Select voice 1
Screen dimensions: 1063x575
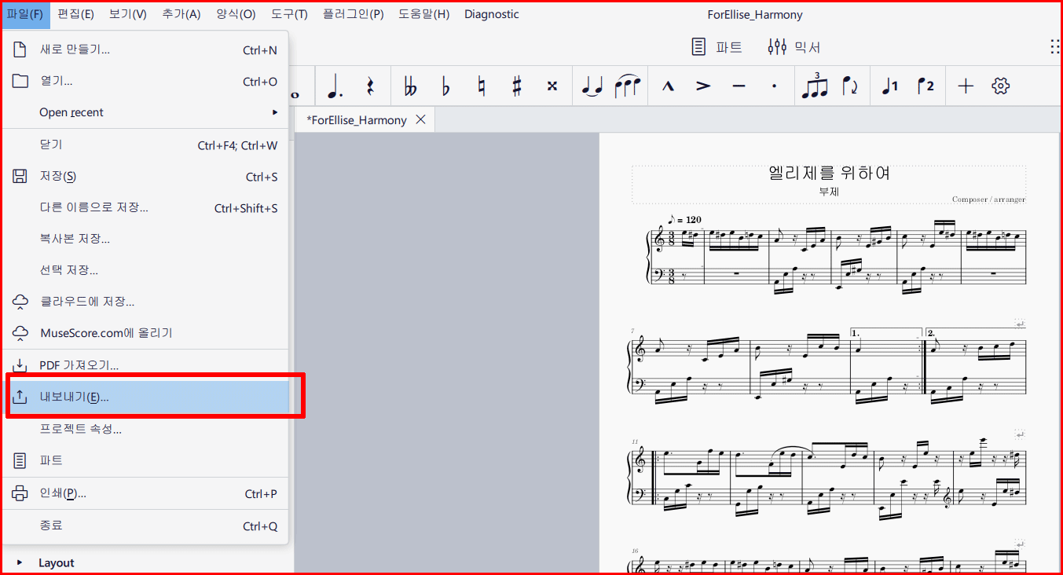pyautogui.click(x=890, y=86)
